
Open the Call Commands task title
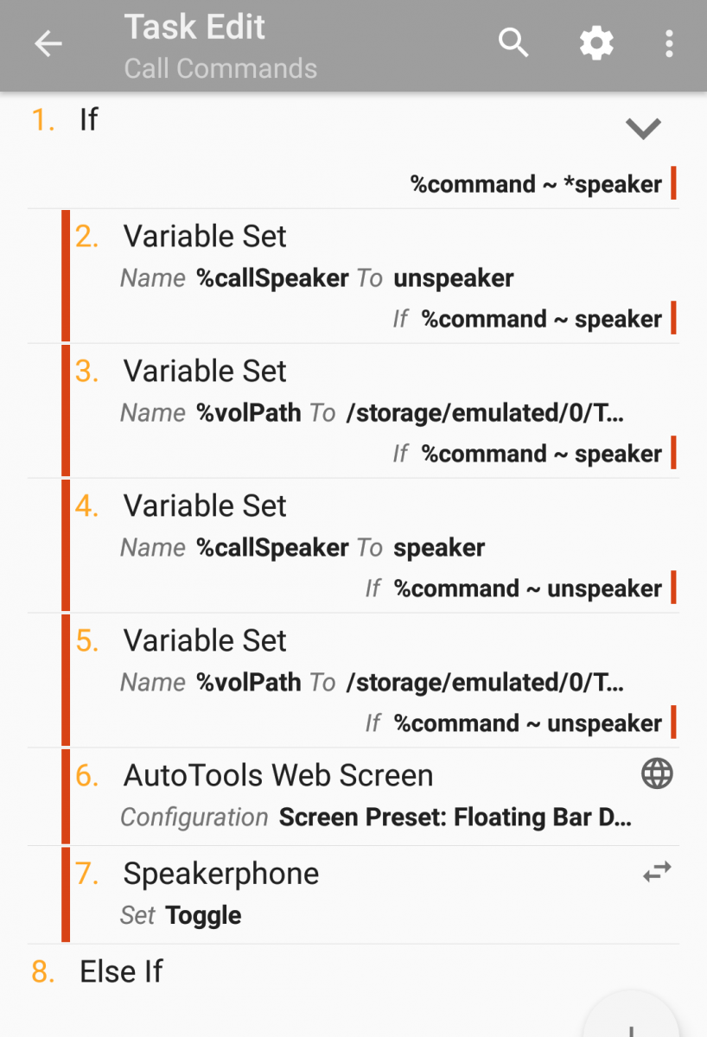pos(220,69)
